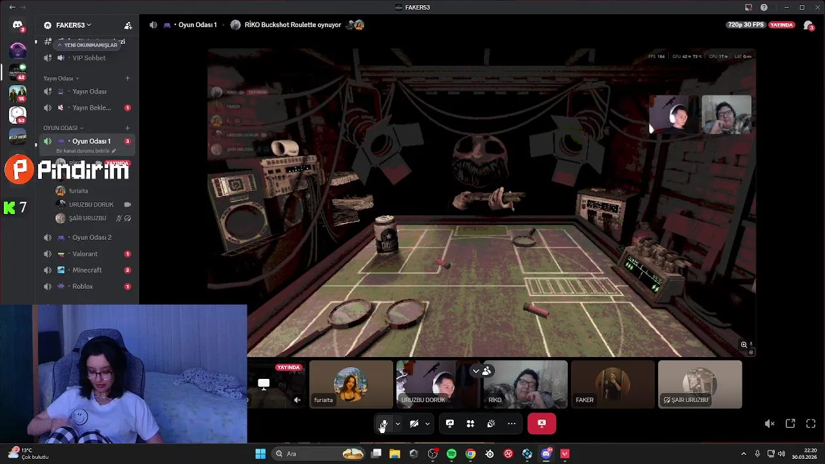
Task: Open the weather widget showing 13°C
Action: 26,454
